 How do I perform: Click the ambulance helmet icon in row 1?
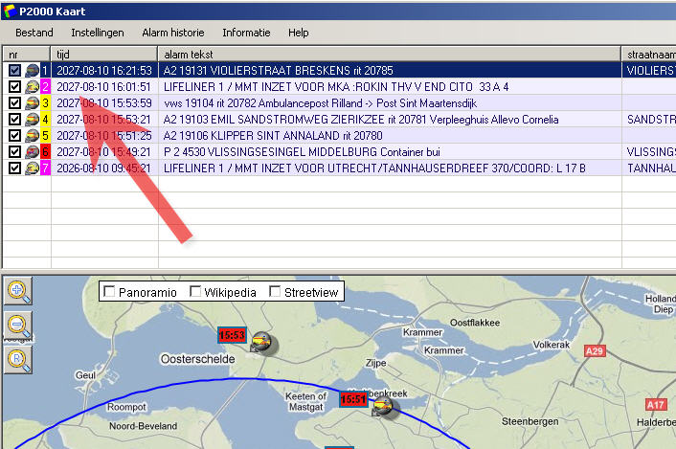(32, 70)
